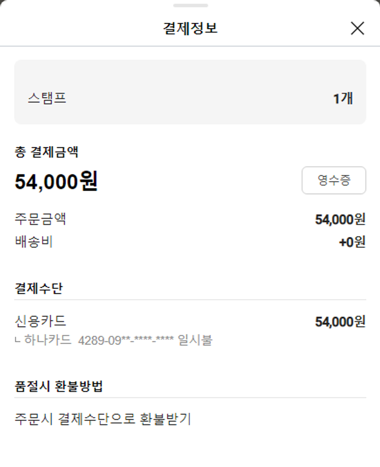Click the 총 결제금액 heading
Image resolution: width=380 pixels, height=467 pixels.
[47, 151]
